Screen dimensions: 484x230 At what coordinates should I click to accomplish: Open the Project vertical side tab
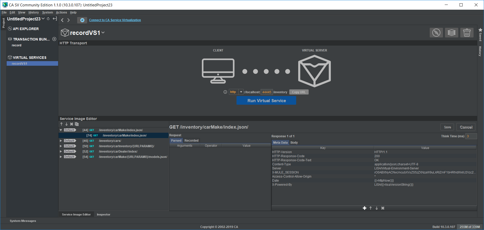click(4, 23)
